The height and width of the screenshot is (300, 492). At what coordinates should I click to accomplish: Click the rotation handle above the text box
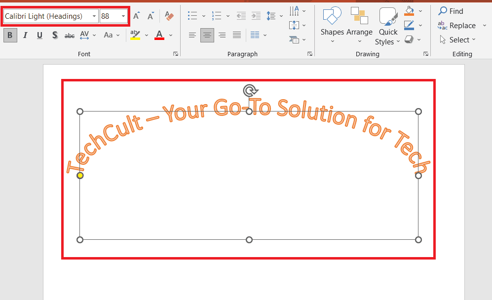(251, 90)
